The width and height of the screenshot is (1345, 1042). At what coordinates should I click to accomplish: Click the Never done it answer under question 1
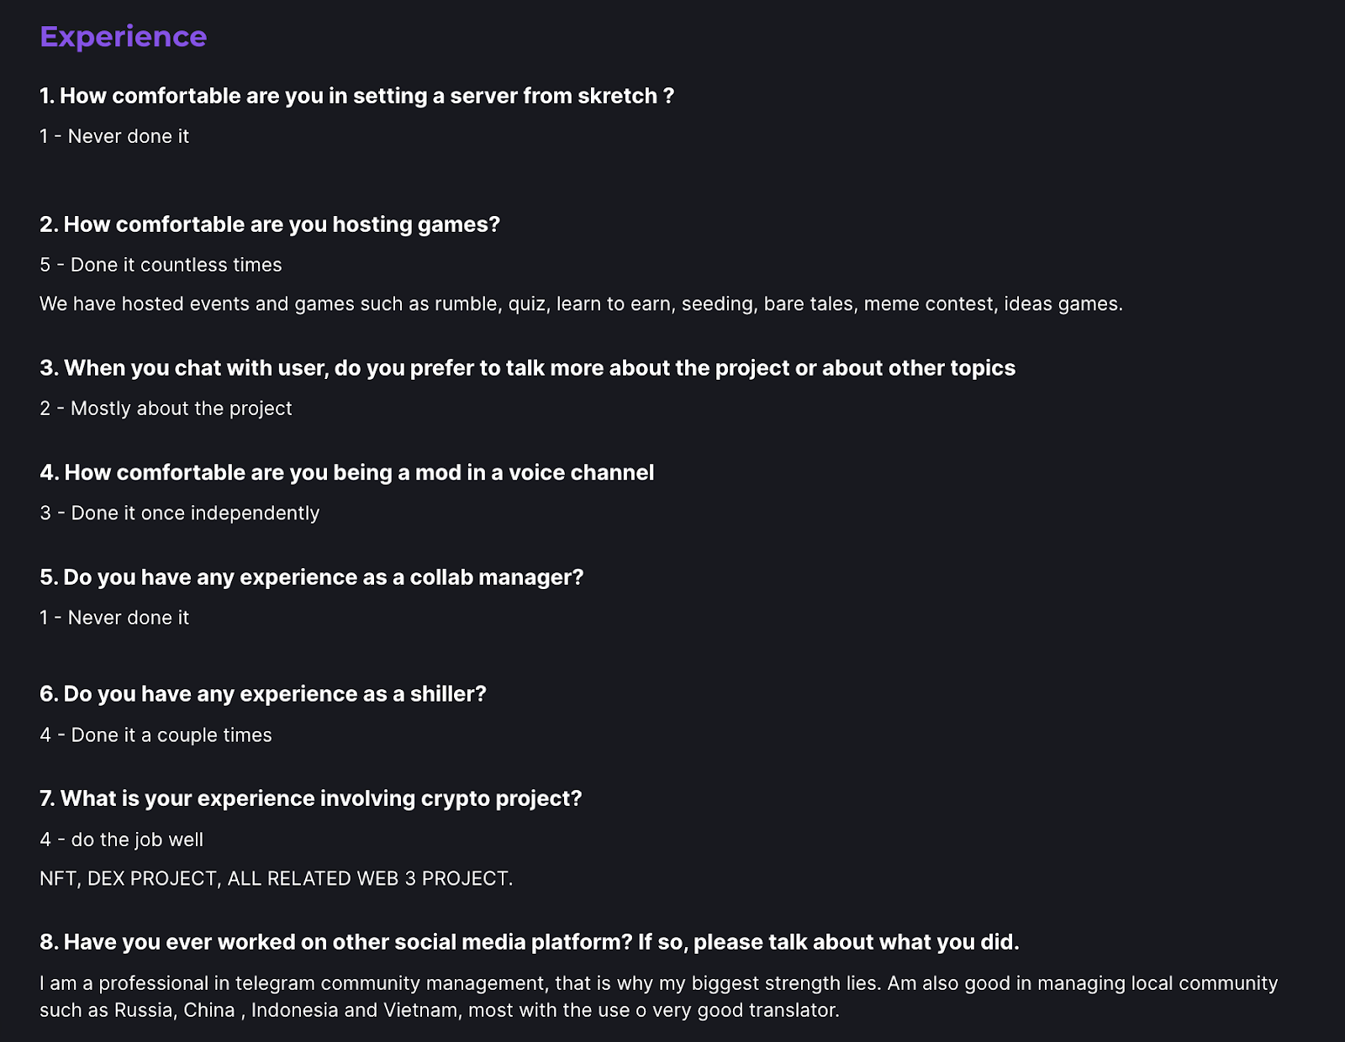114,136
